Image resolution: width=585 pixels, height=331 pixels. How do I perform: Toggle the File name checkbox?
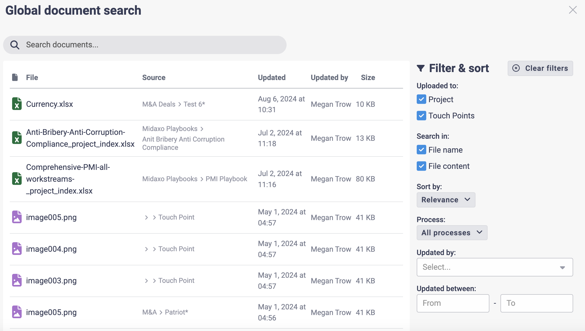coord(421,150)
